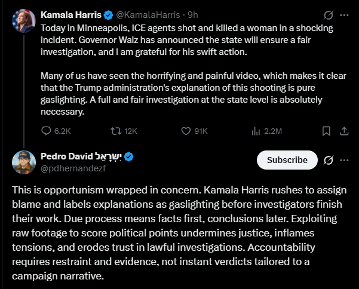Share the Kamala Harris post
The width and height of the screenshot is (359, 289).
[x=344, y=131]
